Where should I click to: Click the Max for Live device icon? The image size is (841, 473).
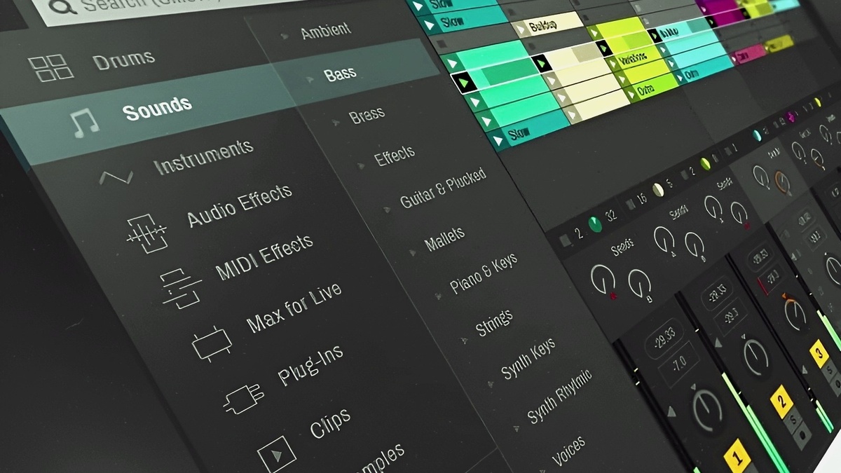pyautogui.click(x=212, y=344)
